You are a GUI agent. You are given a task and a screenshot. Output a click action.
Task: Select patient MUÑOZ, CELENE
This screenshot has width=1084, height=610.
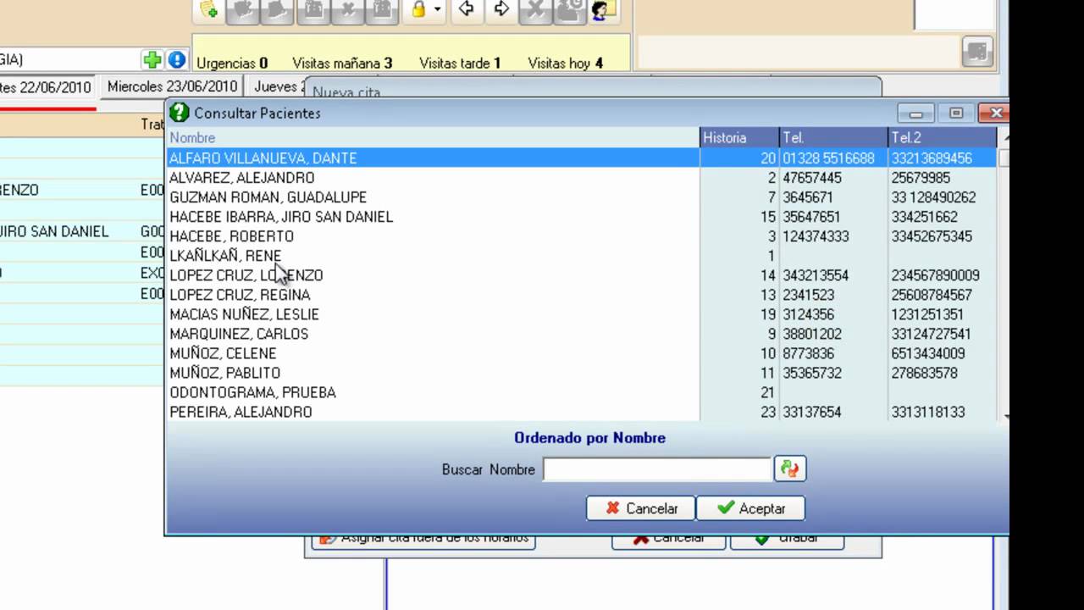tap(433, 352)
